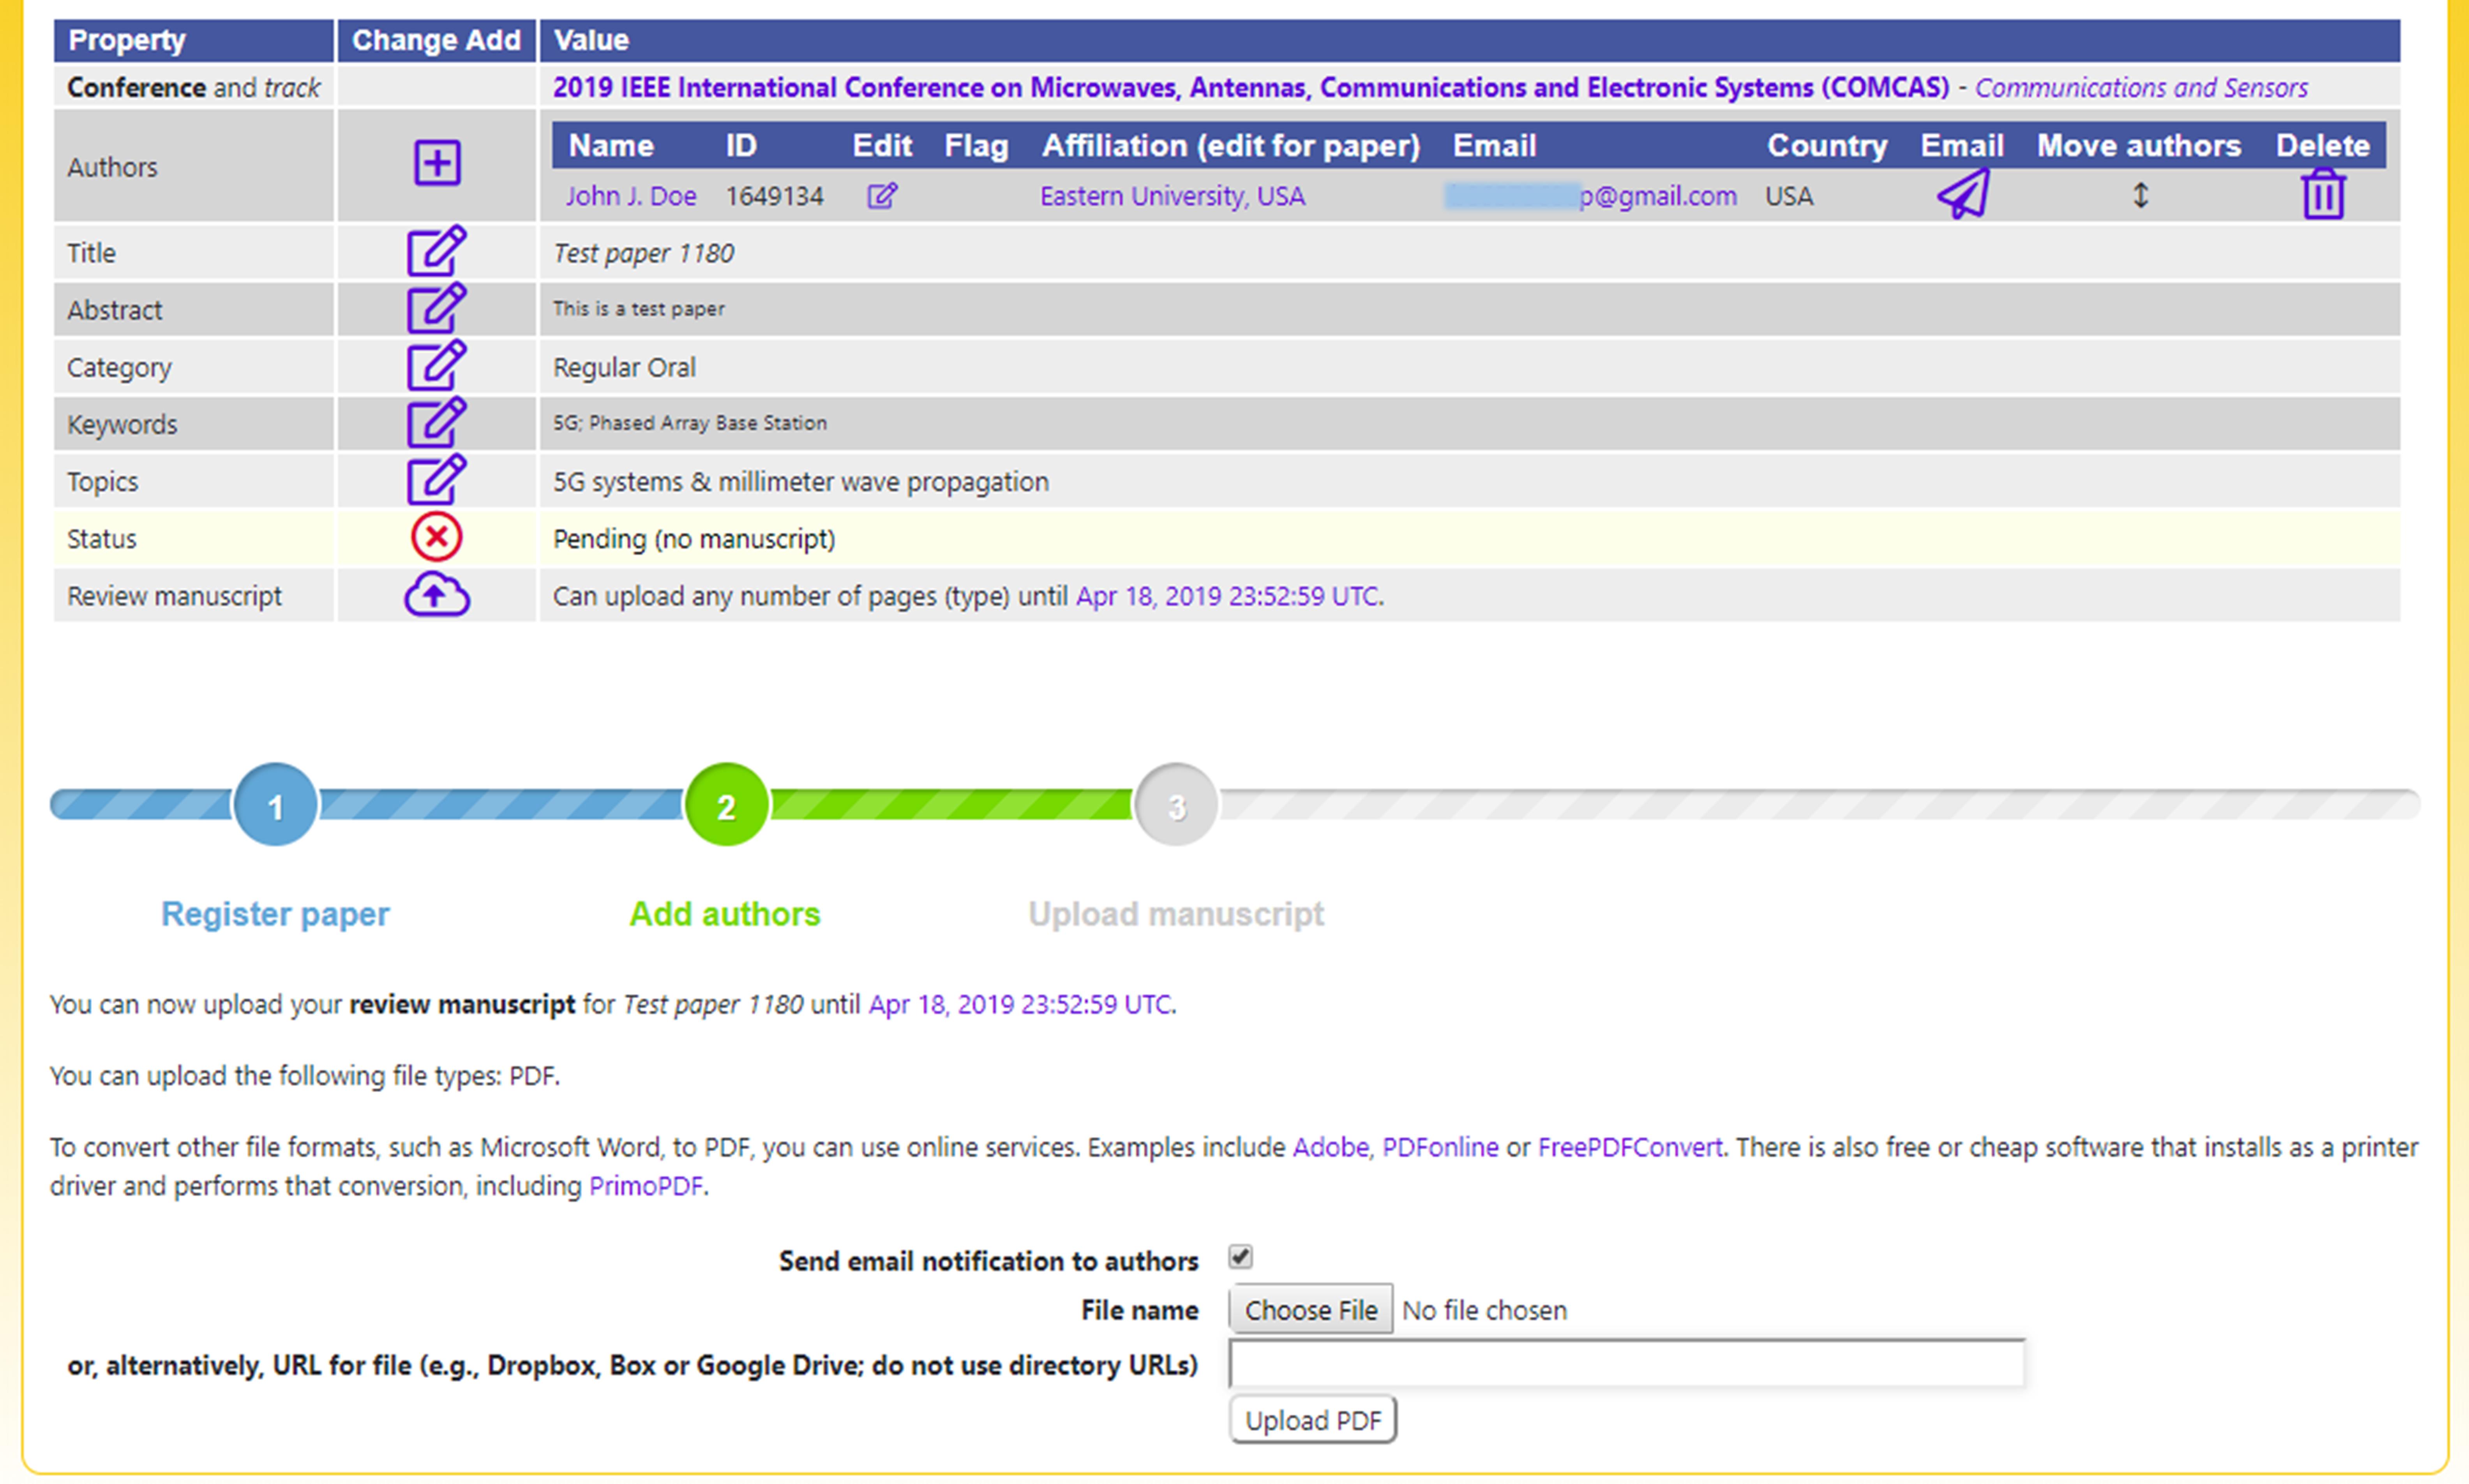Screen dimensions: 2469x1484
Task: Select the title text Test paper 1180
Action: 644,253
